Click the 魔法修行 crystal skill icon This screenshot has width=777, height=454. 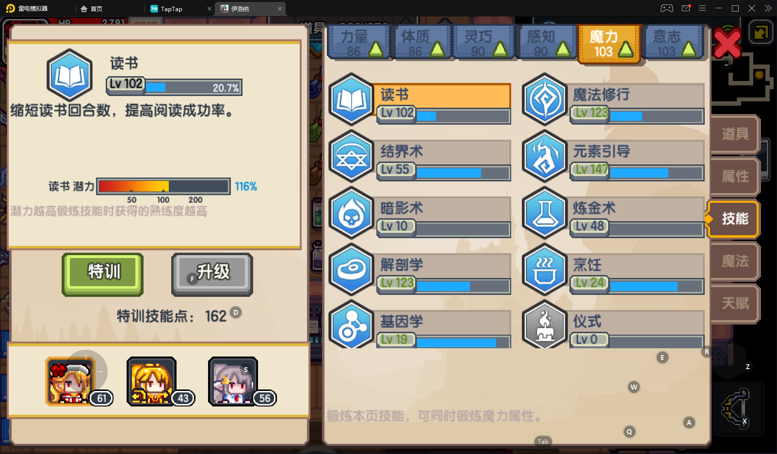pyautogui.click(x=545, y=99)
